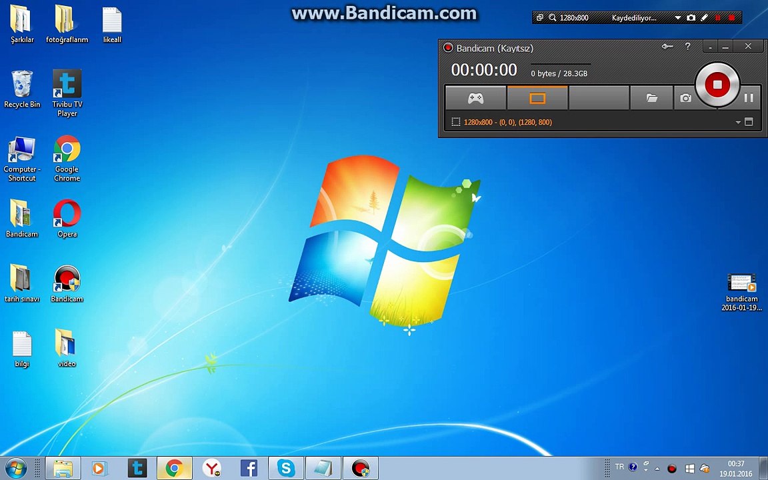This screenshot has width=768, height=480.
Task: Select the fotoğraflarım folder
Action: [x=67, y=25]
